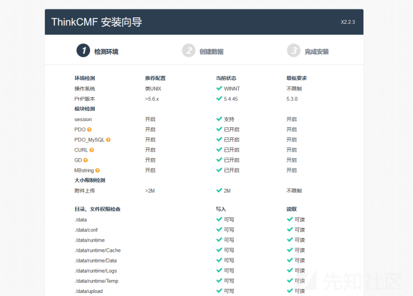Click the ./data/runtime directory path
This screenshot has width=413, height=296.
coord(90,240)
